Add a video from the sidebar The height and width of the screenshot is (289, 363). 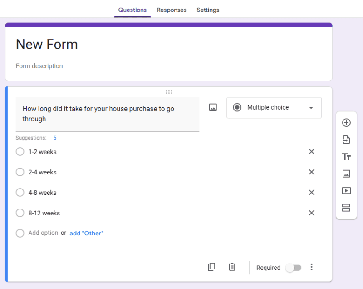(x=346, y=191)
